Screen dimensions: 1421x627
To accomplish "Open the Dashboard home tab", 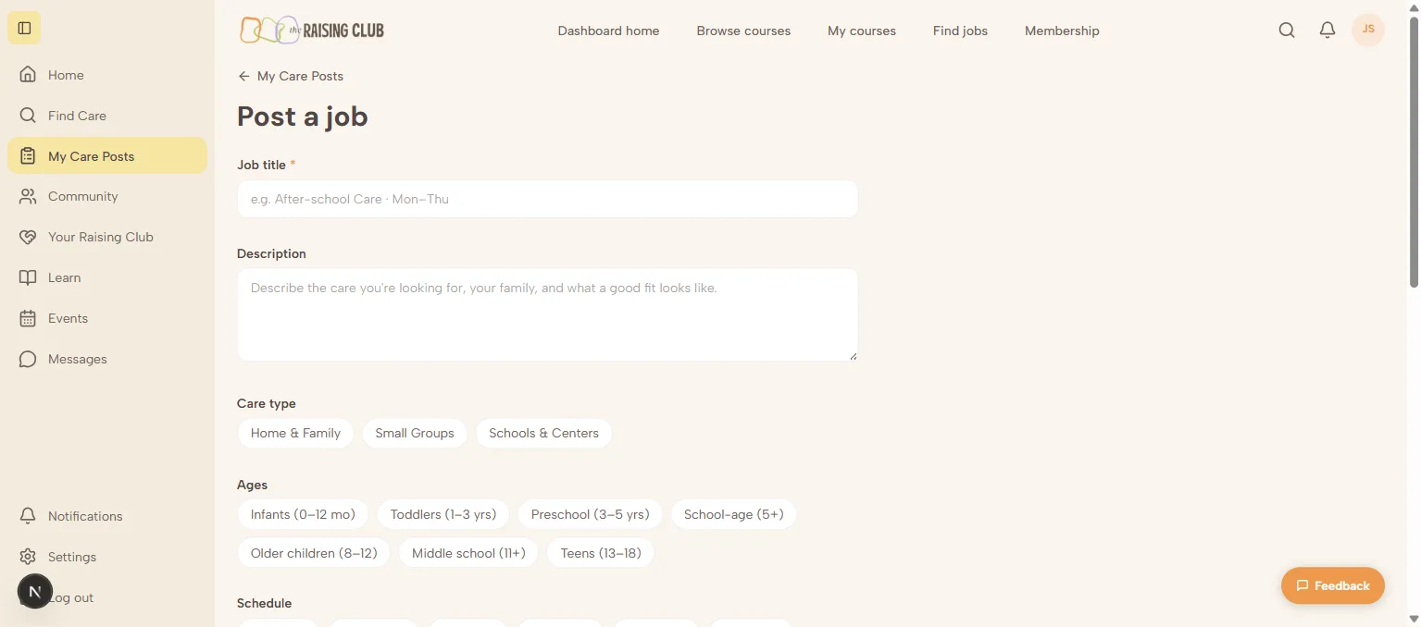I will (x=608, y=31).
